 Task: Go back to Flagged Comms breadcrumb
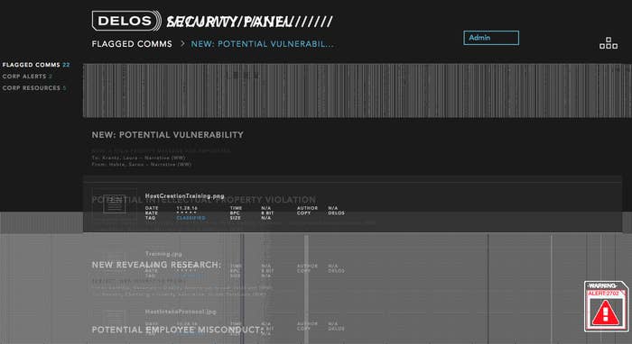coord(132,44)
